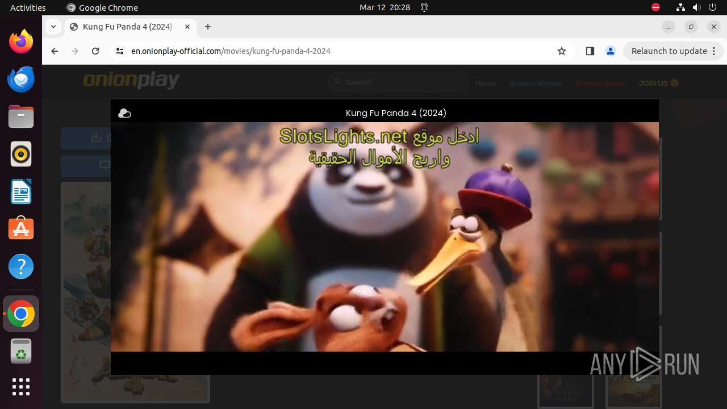Click the Kung Fu Panda video frame

point(385,237)
